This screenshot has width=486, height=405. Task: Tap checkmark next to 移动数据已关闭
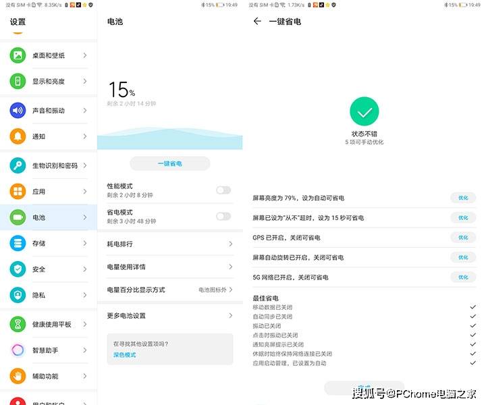[x=473, y=307]
